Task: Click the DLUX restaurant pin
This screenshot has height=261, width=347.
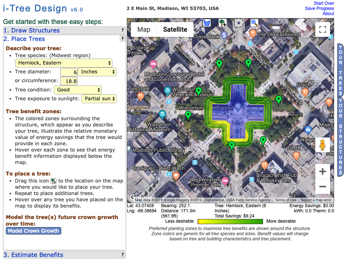Action: [296, 156]
